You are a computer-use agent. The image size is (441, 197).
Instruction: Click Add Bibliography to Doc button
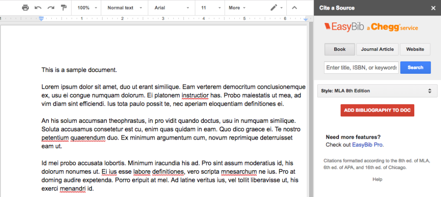click(x=377, y=110)
